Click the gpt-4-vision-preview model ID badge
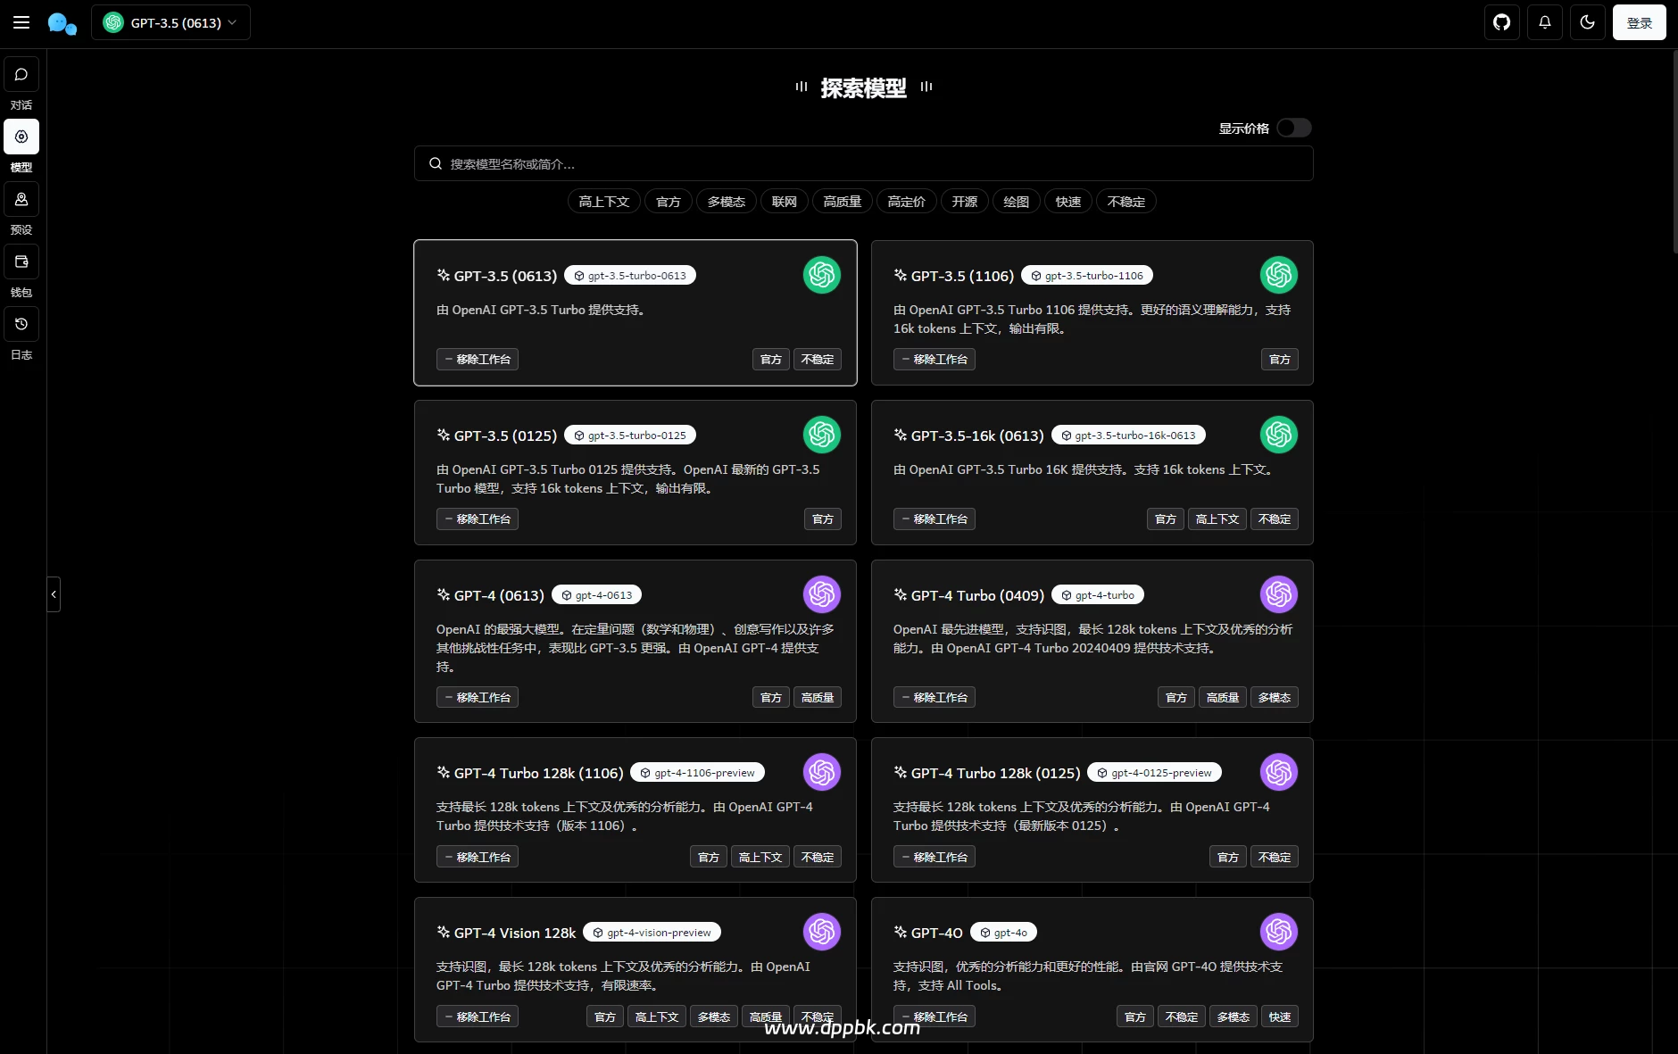The height and width of the screenshot is (1054, 1678). tap(652, 933)
